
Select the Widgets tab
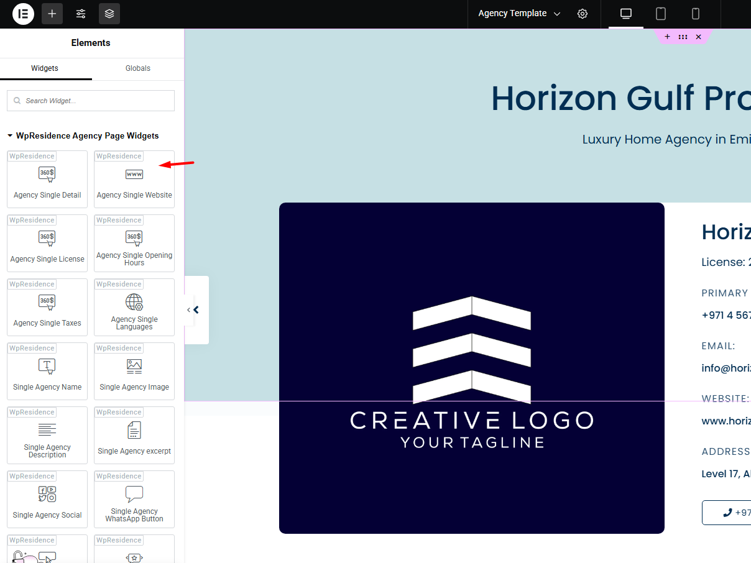click(45, 68)
